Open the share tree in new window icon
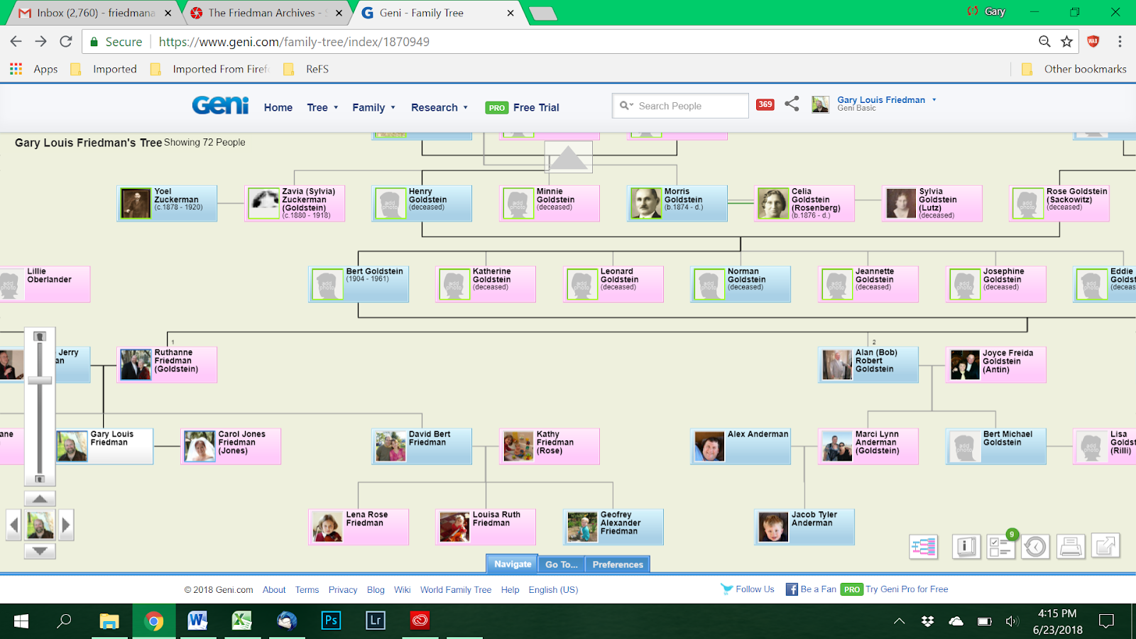 1105,547
